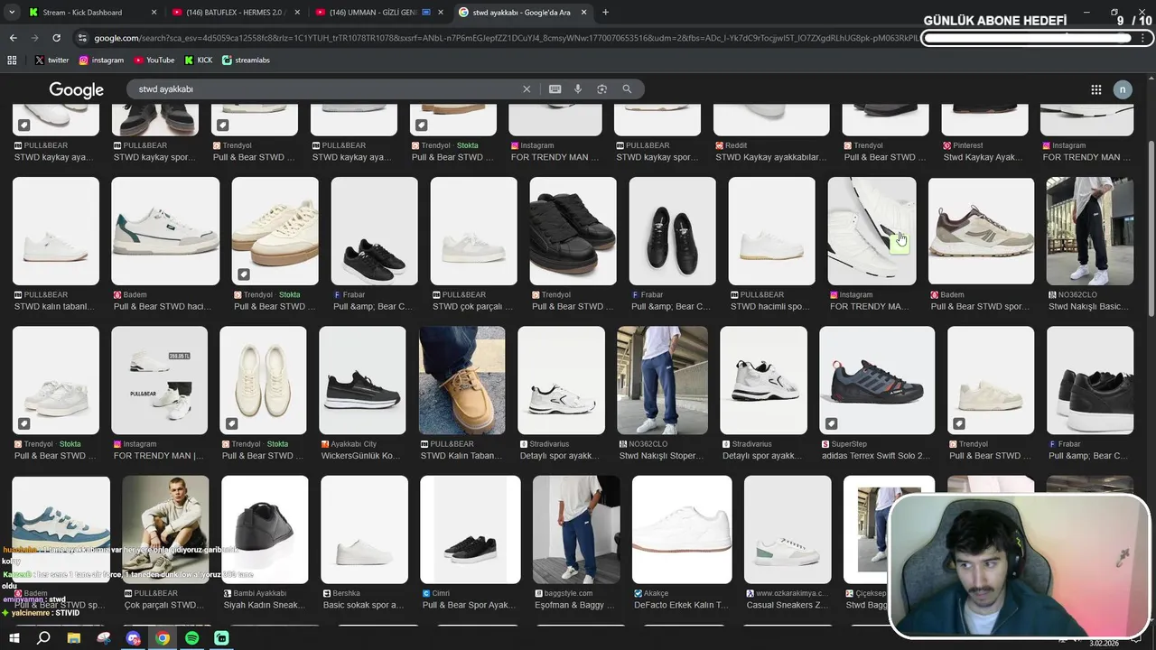
Task: Click the Google logo
Action: [77, 89]
